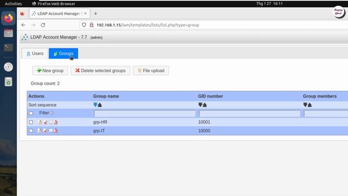The width and height of the screenshot is (348, 196).
Task: Open Firefox from the Ubuntu dock
Action: click(x=9, y=18)
